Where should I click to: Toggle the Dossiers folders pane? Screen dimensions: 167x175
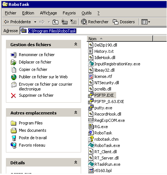pos(124,22)
